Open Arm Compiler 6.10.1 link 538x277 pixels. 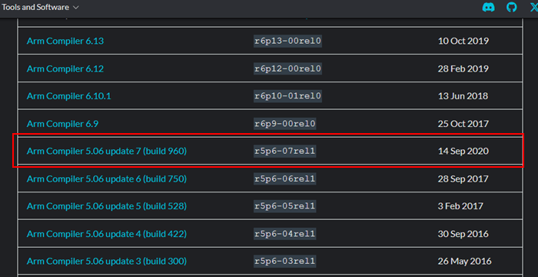coord(69,96)
